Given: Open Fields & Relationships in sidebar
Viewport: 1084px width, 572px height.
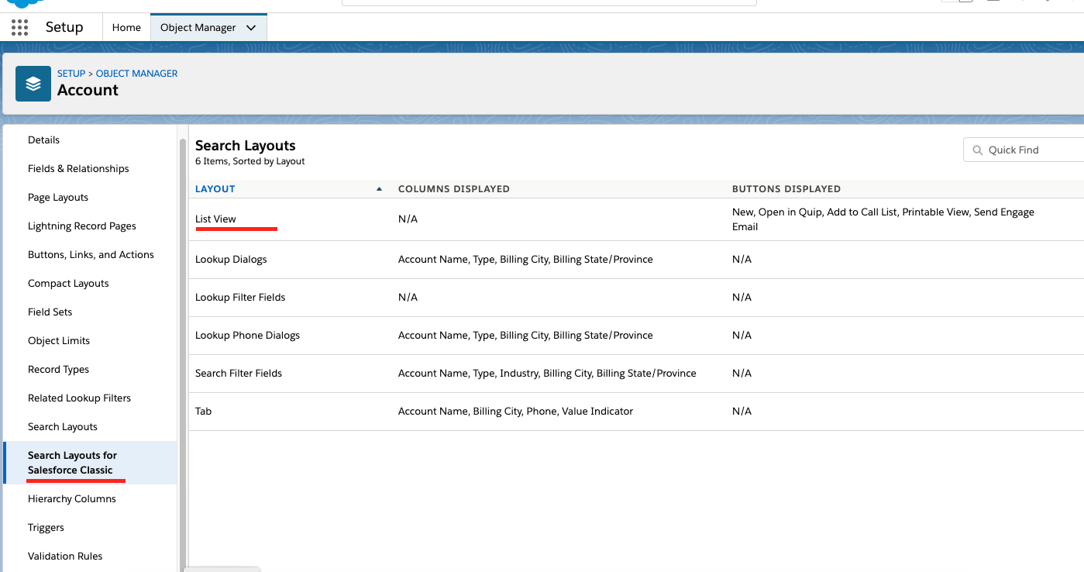Looking at the screenshot, I should 78,169.
